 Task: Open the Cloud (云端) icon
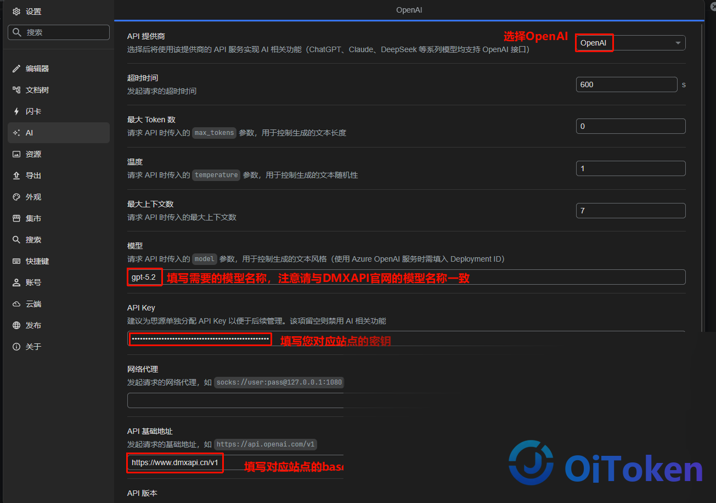(16, 304)
